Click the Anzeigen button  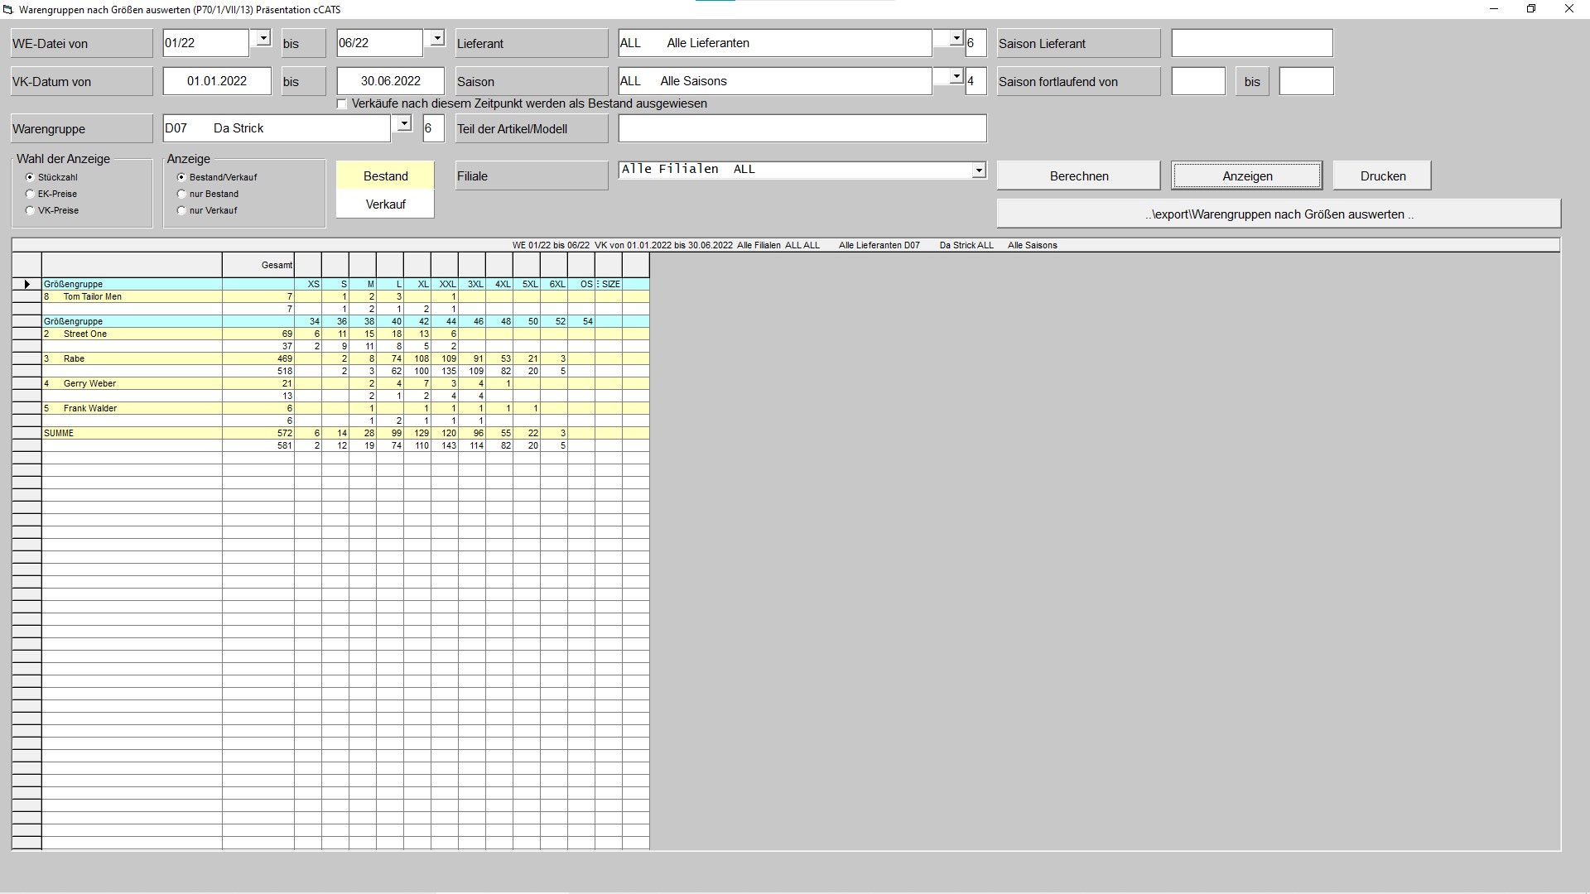[1247, 175]
